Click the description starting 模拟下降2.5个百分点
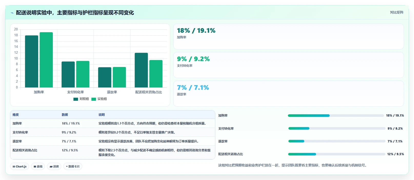The height and width of the screenshot is (180, 414). tap(155, 152)
